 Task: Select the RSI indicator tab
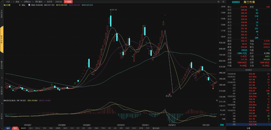pos(45,128)
